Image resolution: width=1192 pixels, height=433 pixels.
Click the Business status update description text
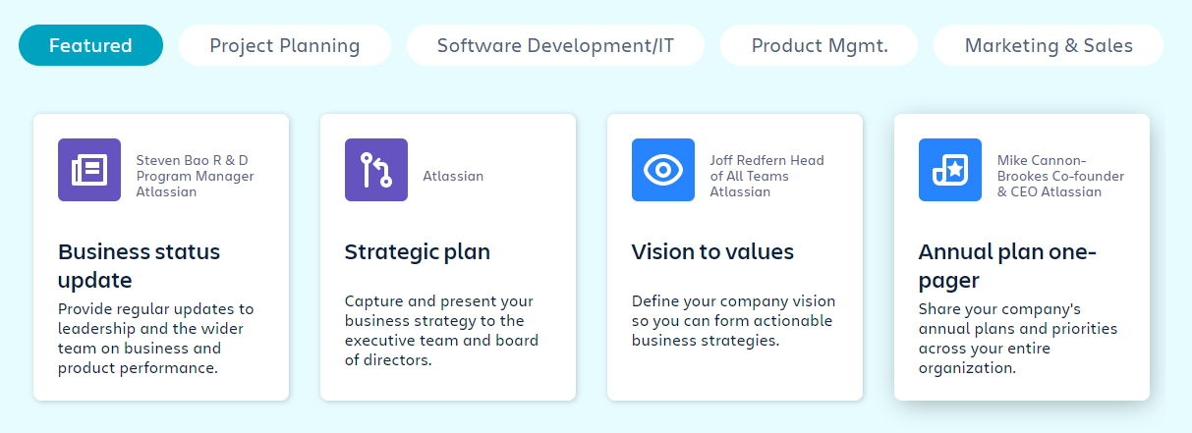point(155,339)
